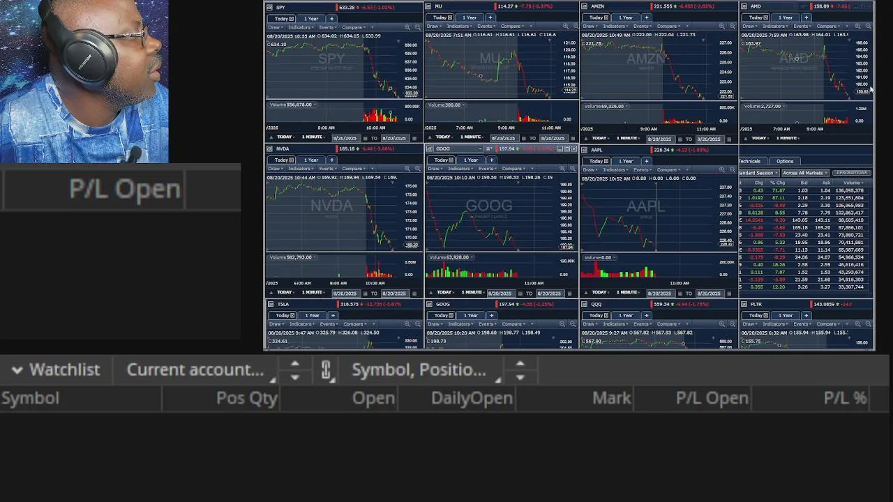Open the TODAY range dropdown on NVDA
The width and height of the screenshot is (893, 502).
click(x=286, y=292)
